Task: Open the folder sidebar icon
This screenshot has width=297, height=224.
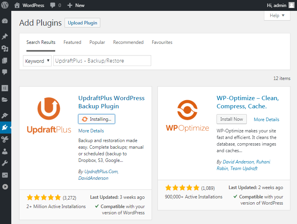Action: tap(5, 100)
